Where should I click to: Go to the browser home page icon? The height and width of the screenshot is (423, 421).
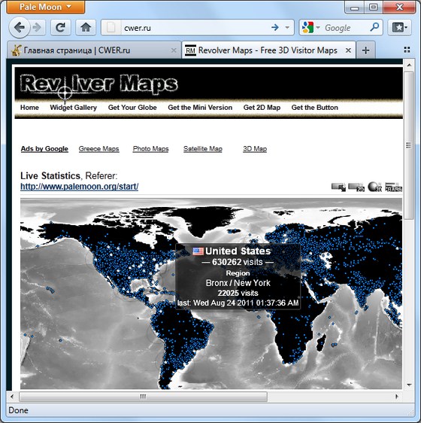click(x=86, y=28)
